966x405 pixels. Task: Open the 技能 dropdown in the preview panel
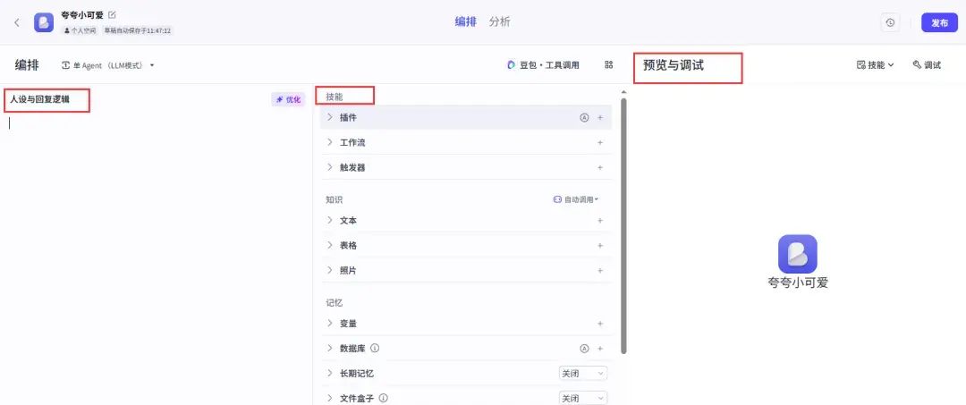[x=875, y=64]
